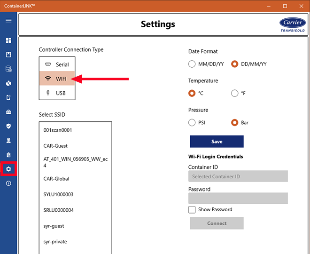
Task: Click the Carrier Transicold logo
Action: click(x=293, y=25)
